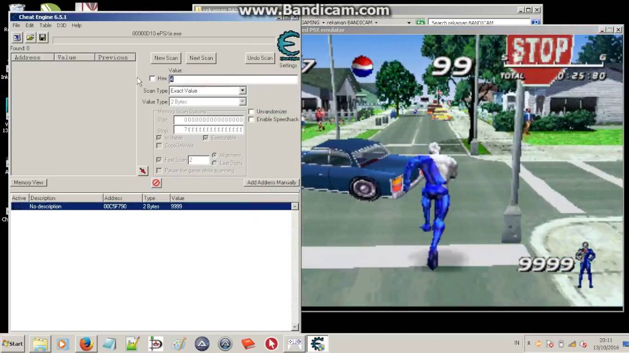Image resolution: width=629 pixels, height=353 pixels.
Task: Open the Table menu
Action: coord(45,25)
